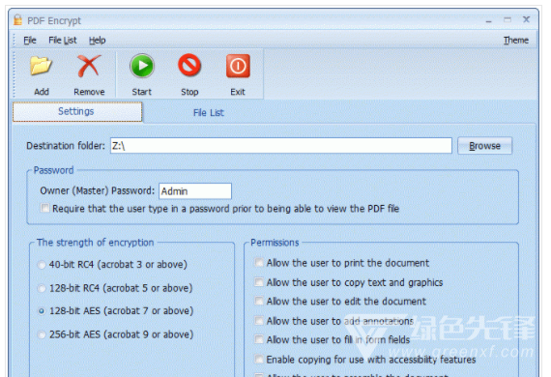This screenshot has width=551, height=377.
Task: Start encryption with the green play icon
Action: [x=142, y=66]
